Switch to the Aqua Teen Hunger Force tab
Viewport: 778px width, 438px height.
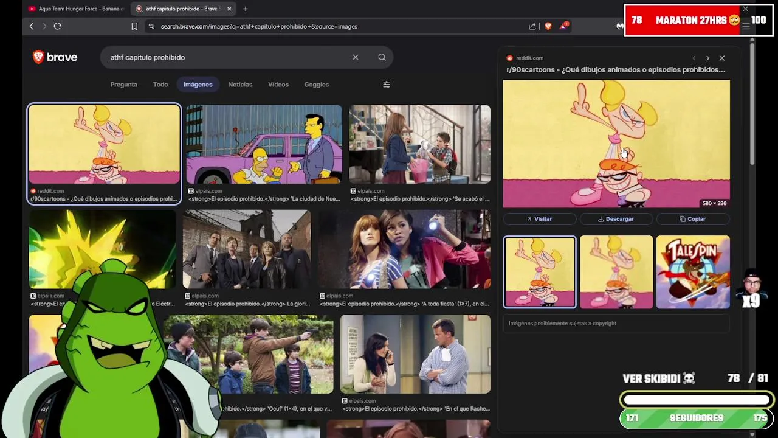coord(76,9)
